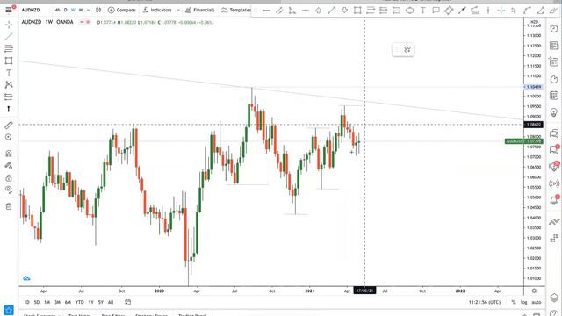562x316 pixels.
Task: Open the ideas lightbulb panel
Action: tap(554, 112)
